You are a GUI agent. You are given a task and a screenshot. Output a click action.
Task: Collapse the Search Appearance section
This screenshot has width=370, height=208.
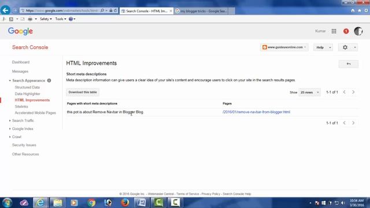pos(28,81)
